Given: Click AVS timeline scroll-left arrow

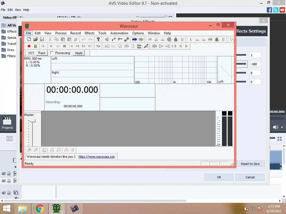Looking at the screenshot, I should click(2, 201).
